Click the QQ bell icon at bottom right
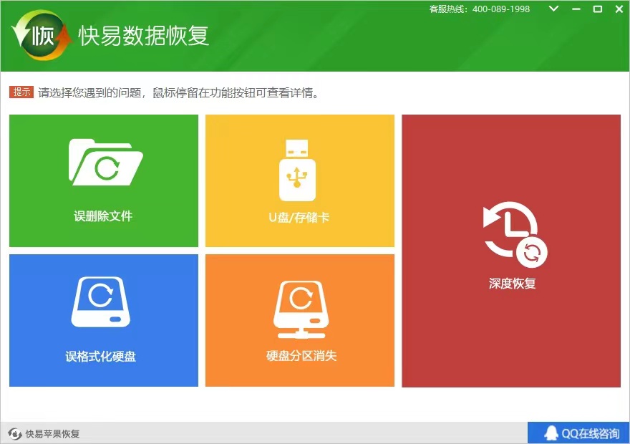Screen dimensions: 630x444 (x=551, y=432)
